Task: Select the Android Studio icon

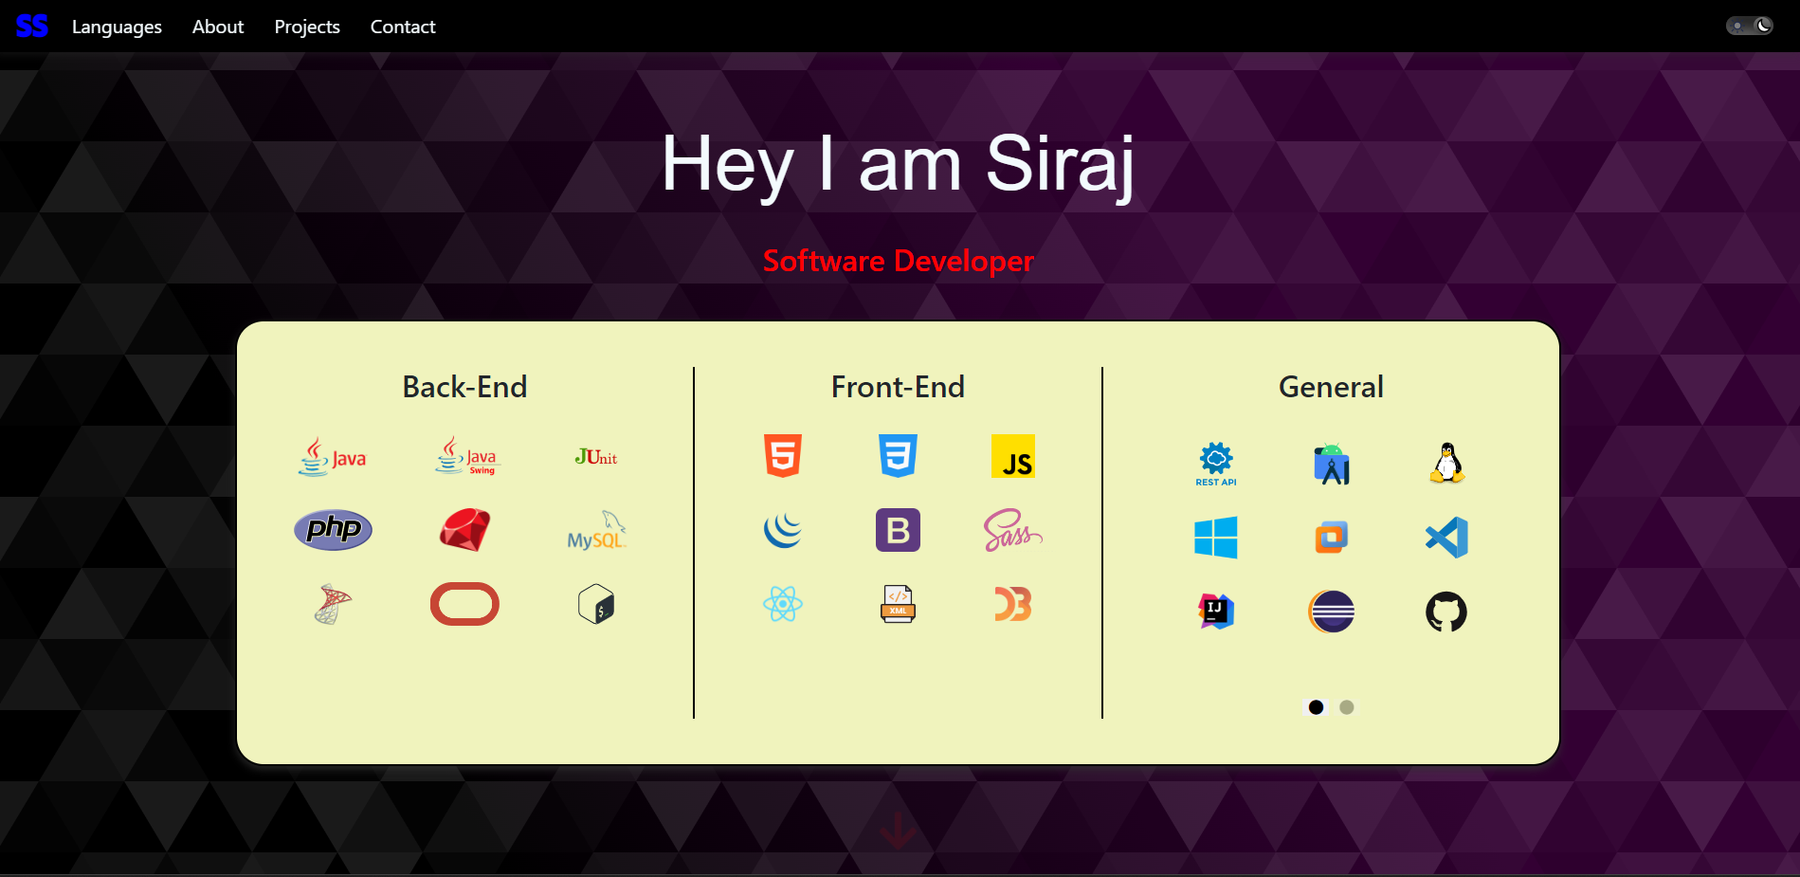Action: pyautogui.click(x=1332, y=464)
